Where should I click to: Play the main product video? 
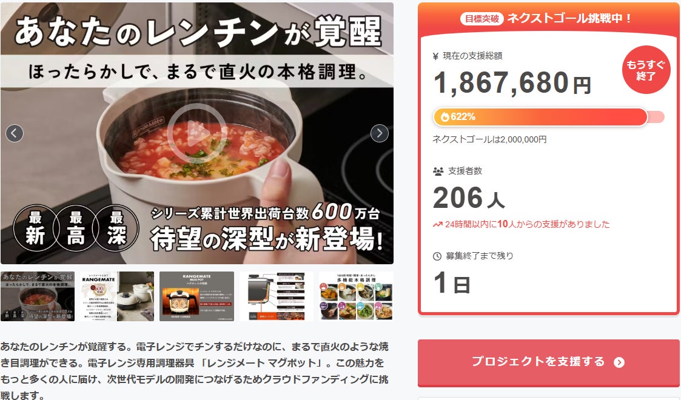[196, 133]
